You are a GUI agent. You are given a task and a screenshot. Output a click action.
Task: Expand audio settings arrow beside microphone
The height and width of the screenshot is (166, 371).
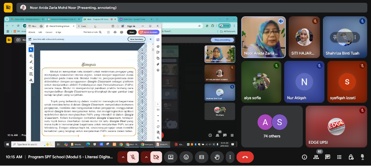(x=123, y=157)
